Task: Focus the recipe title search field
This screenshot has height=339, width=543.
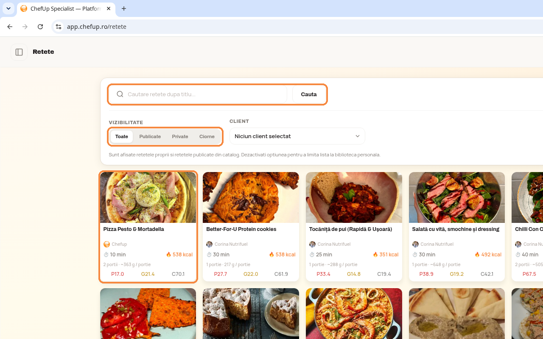Action: (198, 94)
